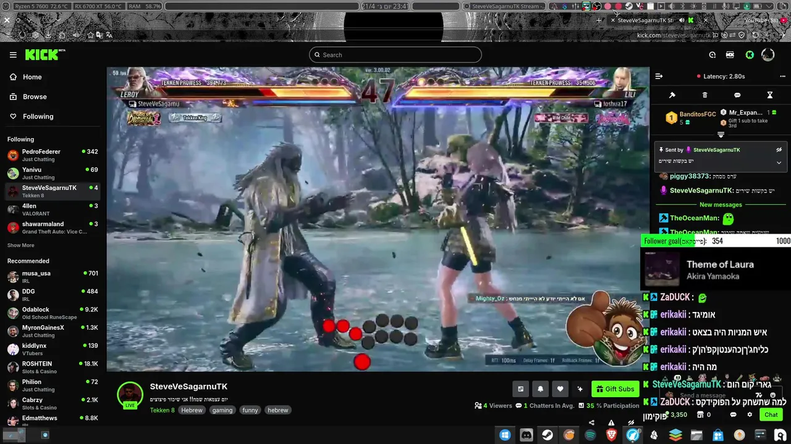Click the Gift Subs button
The height and width of the screenshot is (444, 791).
click(x=615, y=389)
